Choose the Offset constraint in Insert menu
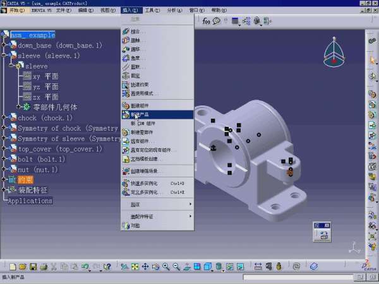This screenshot has width=379, height=284. 157,49
